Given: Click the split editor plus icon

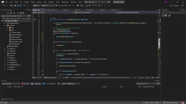Looking at the screenshot, I should pyautogui.click(x=159, y=12).
